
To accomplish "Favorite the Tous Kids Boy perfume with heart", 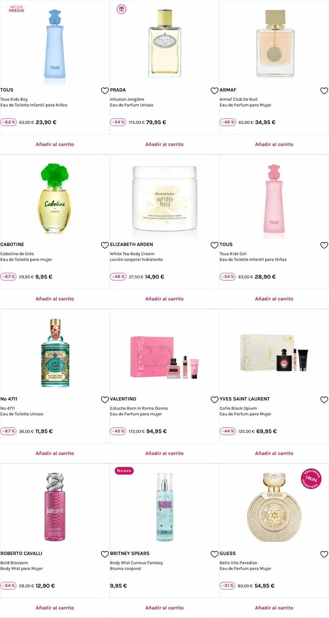I will point(105,91).
